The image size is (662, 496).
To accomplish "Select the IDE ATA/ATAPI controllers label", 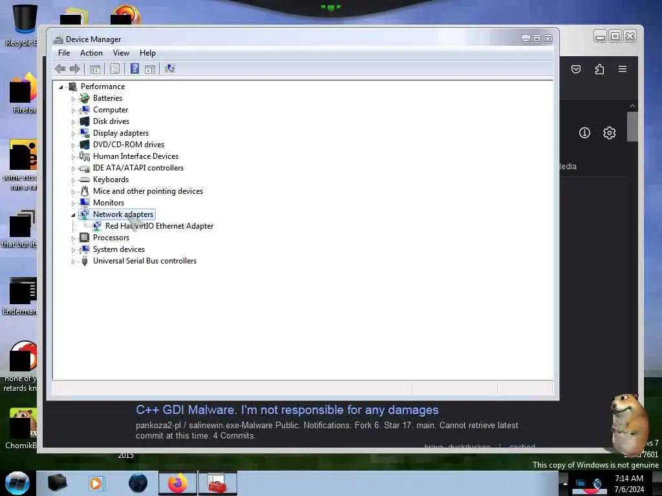I will click(138, 168).
